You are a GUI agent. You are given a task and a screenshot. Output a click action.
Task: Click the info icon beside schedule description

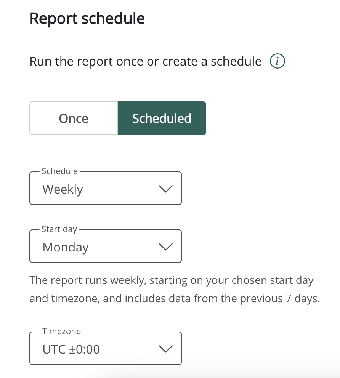tap(277, 61)
